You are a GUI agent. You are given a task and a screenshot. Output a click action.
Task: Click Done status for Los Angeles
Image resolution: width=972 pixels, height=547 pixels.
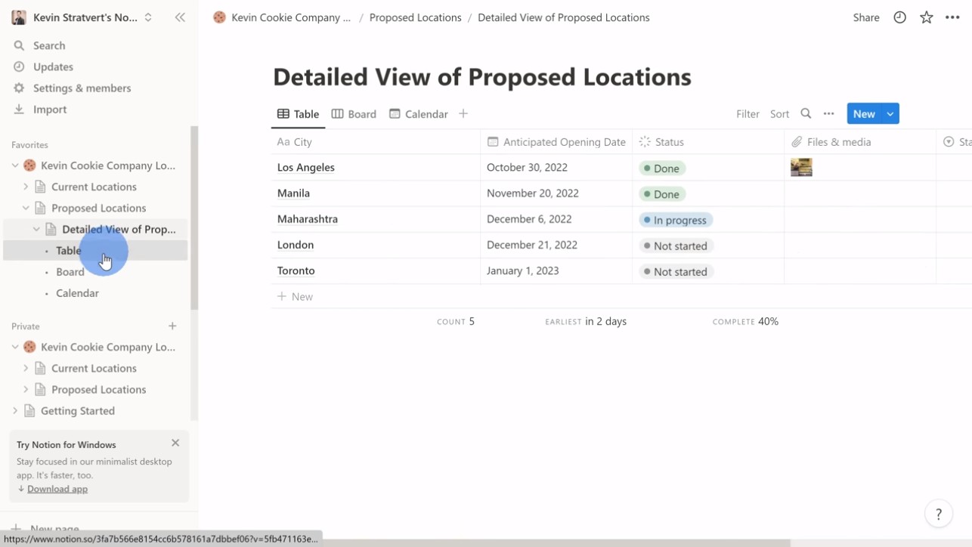click(661, 168)
